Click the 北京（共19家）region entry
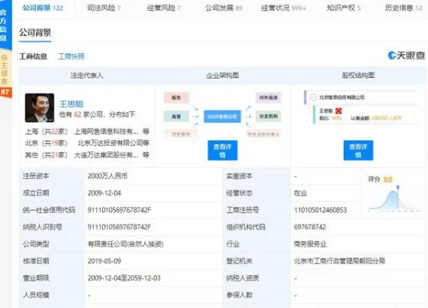Viewport: 428px width, 308px height. click(46, 143)
